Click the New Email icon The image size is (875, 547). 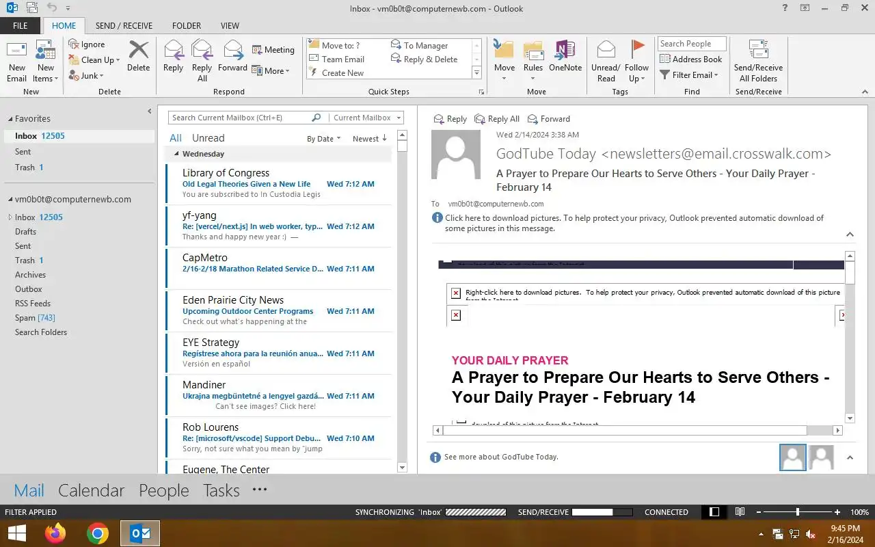16,51
